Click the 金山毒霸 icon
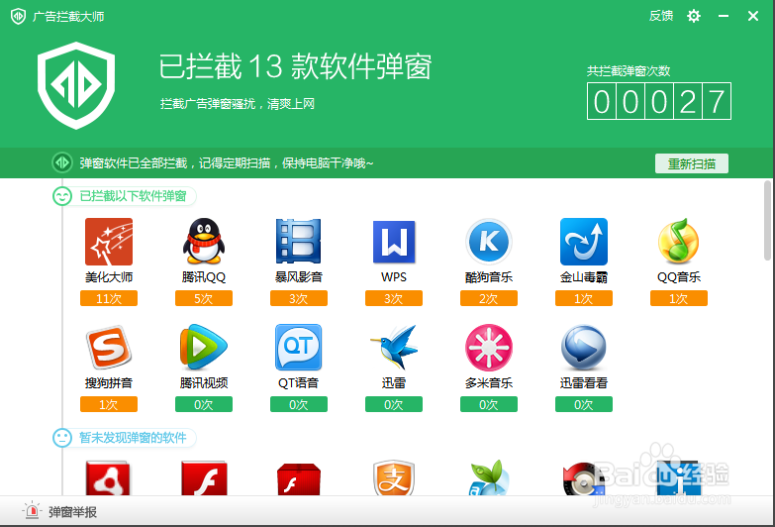 (584, 242)
